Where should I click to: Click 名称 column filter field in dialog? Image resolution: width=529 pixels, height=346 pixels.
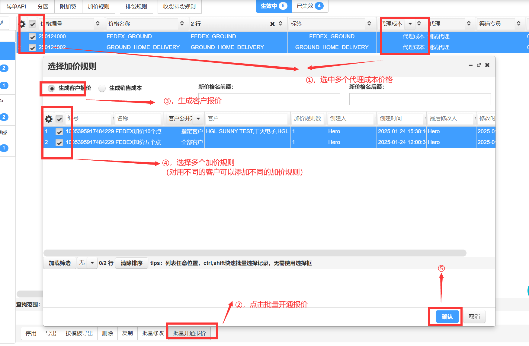138,118
